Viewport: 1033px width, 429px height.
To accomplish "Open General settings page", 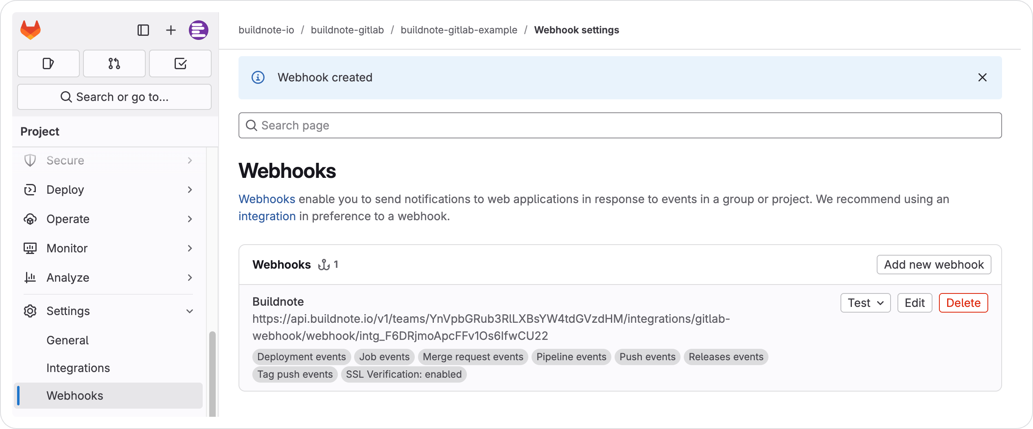I will (x=68, y=340).
